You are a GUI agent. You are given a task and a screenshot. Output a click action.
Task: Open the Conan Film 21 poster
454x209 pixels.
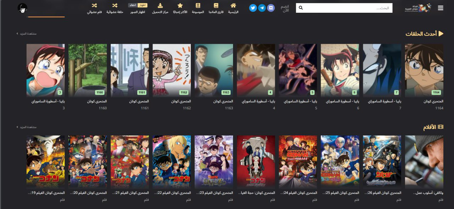pos(130,162)
